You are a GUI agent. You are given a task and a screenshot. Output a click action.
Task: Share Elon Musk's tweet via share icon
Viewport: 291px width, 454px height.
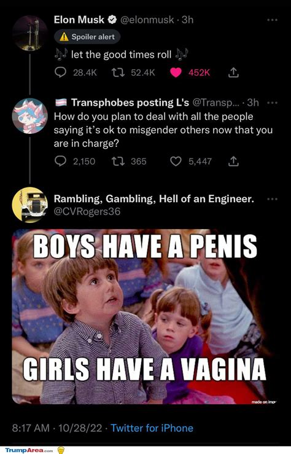point(233,72)
